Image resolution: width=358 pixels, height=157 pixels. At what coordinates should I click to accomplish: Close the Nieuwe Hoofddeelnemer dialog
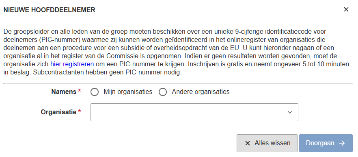click(x=346, y=10)
